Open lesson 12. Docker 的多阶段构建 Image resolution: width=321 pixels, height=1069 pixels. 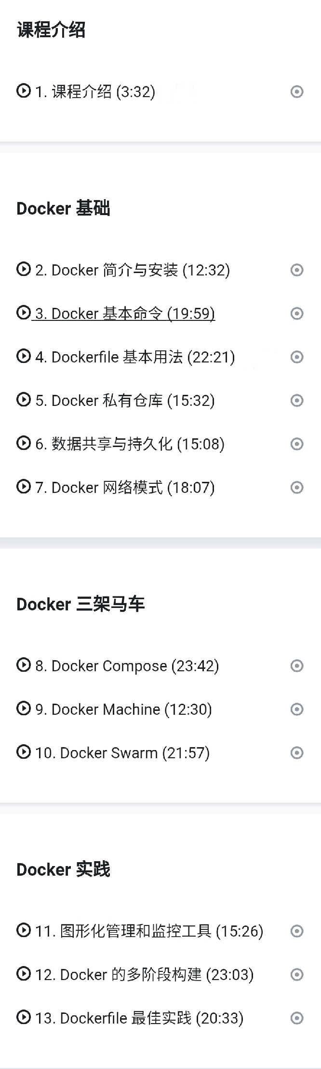point(144,975)
